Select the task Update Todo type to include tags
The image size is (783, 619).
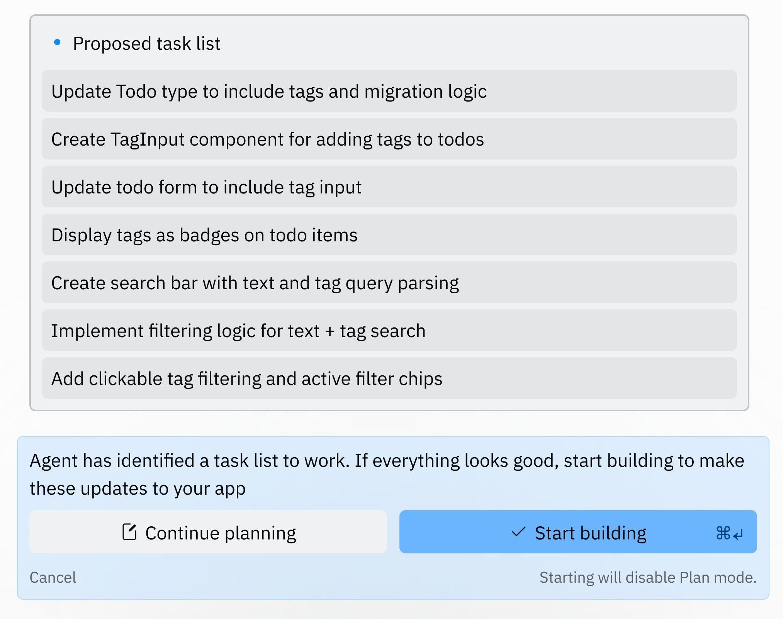pyautogui.click(x=389, y=91)
